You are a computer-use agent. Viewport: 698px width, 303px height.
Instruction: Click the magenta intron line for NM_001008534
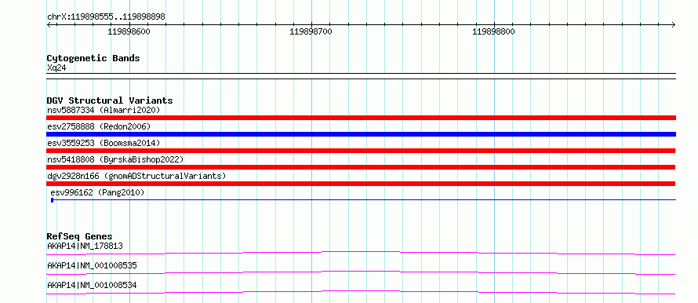click(361, 292)
